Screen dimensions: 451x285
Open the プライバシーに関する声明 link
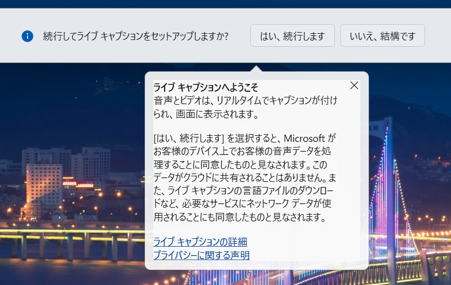tap(201, 255)
